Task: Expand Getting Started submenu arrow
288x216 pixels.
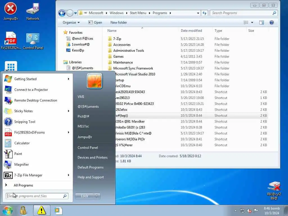Action: point(69,79)
